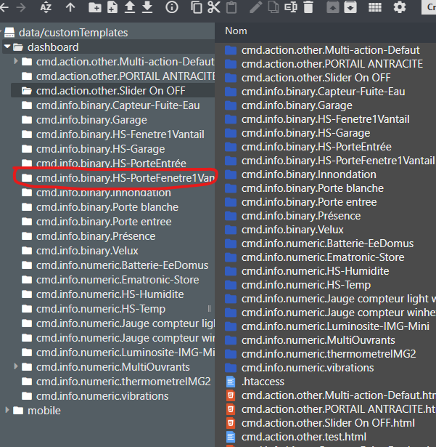Create a new folder with toolbar icon
436x447 pixels.
point(95,7)
